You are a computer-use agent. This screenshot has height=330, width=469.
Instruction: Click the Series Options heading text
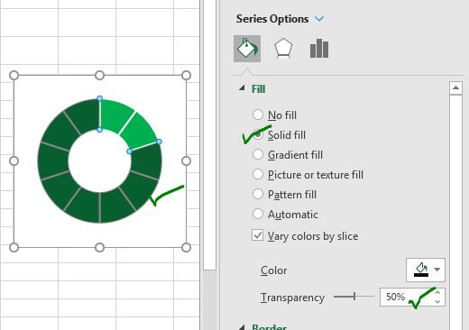tap(272, 19)
